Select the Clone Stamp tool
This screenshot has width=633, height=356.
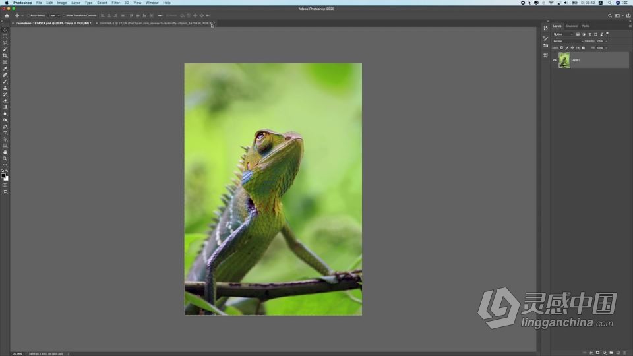pyautogui.click(x=5, y=88)
